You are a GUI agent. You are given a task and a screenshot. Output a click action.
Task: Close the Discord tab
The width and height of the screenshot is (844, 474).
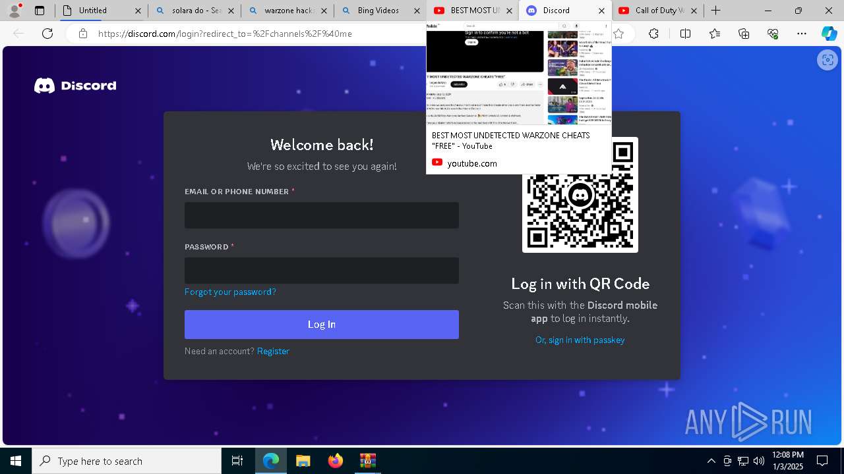(601, 11)
